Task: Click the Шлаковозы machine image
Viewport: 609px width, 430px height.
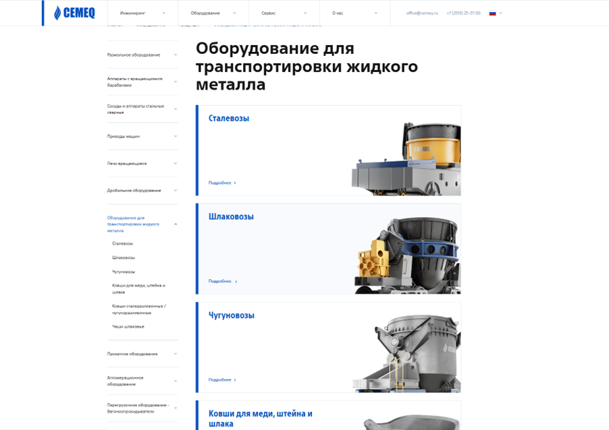Action: 407,255
